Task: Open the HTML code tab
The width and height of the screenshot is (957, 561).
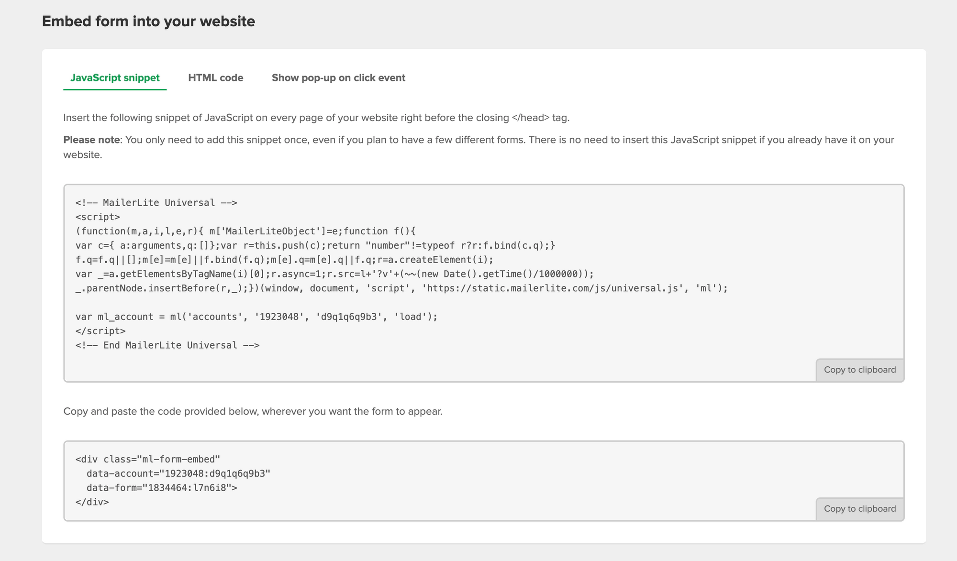Action: coord(215,78)
